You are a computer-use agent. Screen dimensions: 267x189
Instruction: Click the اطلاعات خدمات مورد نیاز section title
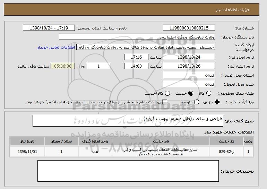click(x=229, y=132)
